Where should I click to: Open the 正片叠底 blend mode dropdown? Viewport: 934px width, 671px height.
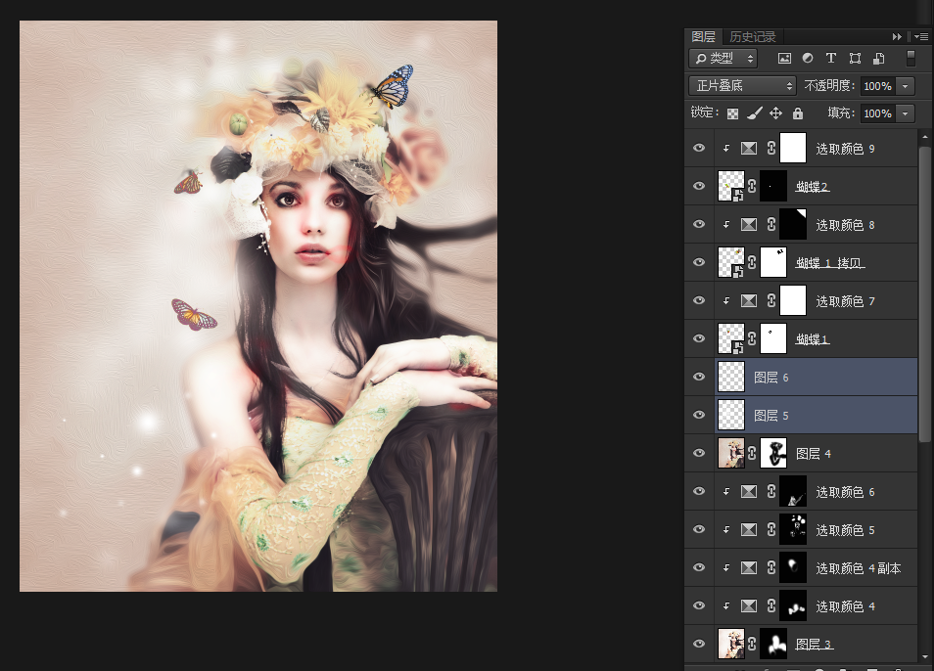[x=742, y=86]
